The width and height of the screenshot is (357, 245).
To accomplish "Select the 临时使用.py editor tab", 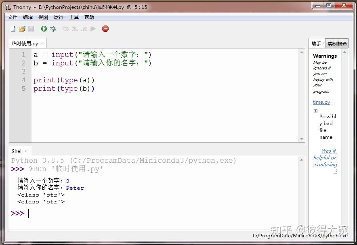I will point(25,43).
